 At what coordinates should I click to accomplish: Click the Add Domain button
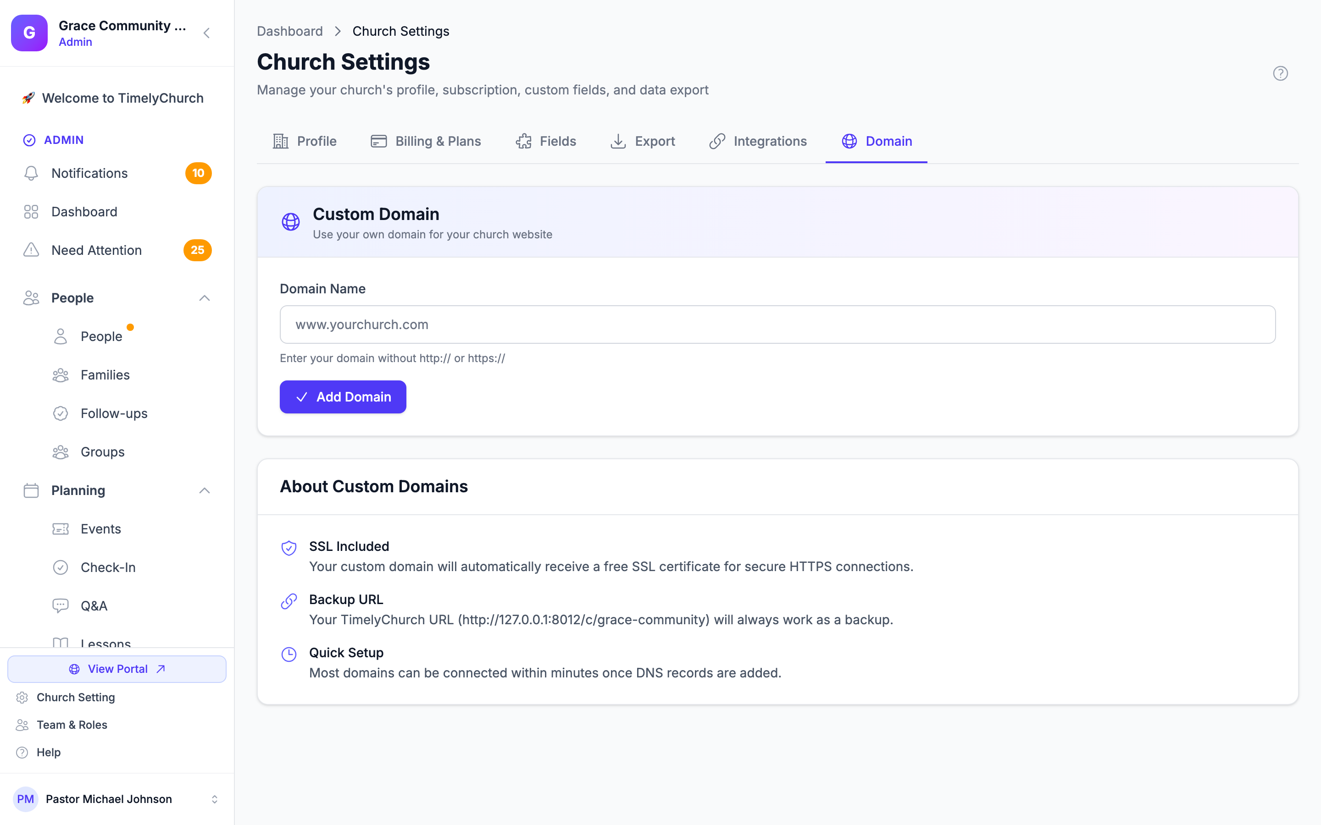[x=343, y=396]
